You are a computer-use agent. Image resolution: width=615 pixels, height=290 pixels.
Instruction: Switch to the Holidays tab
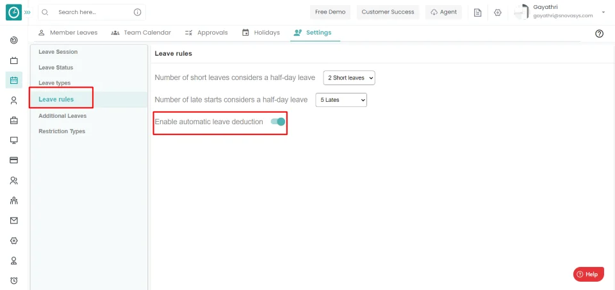(x=261, y=33)
